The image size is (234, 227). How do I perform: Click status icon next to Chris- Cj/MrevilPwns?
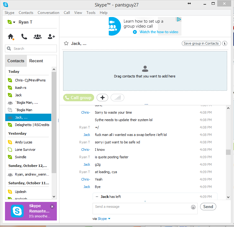(x=10, y=80)
